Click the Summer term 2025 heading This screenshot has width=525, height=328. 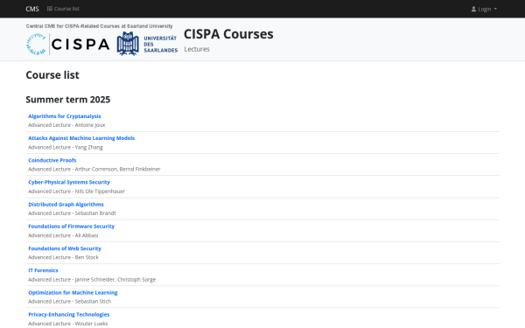pos(68,100)
